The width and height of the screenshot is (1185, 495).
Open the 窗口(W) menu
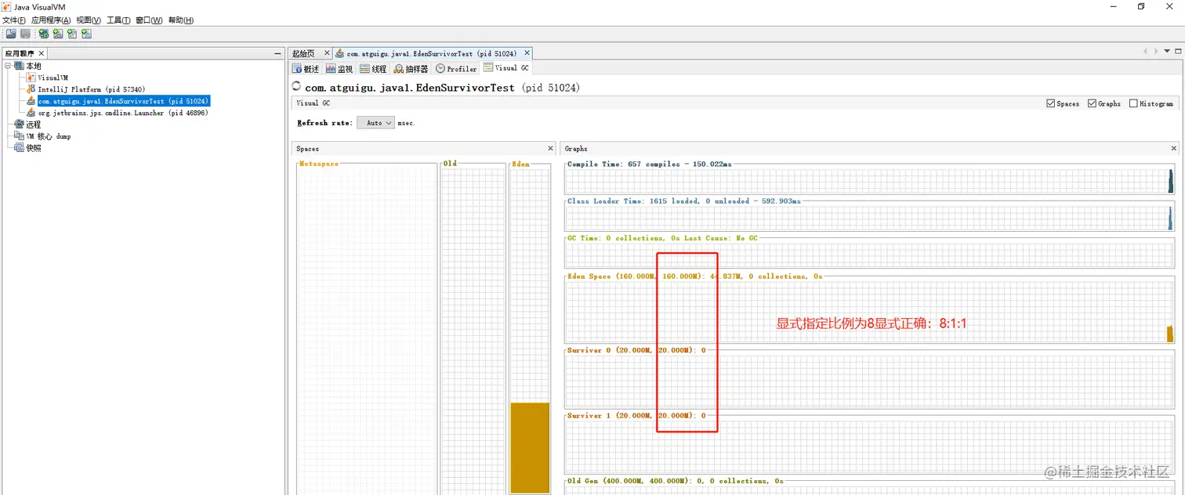150,20
